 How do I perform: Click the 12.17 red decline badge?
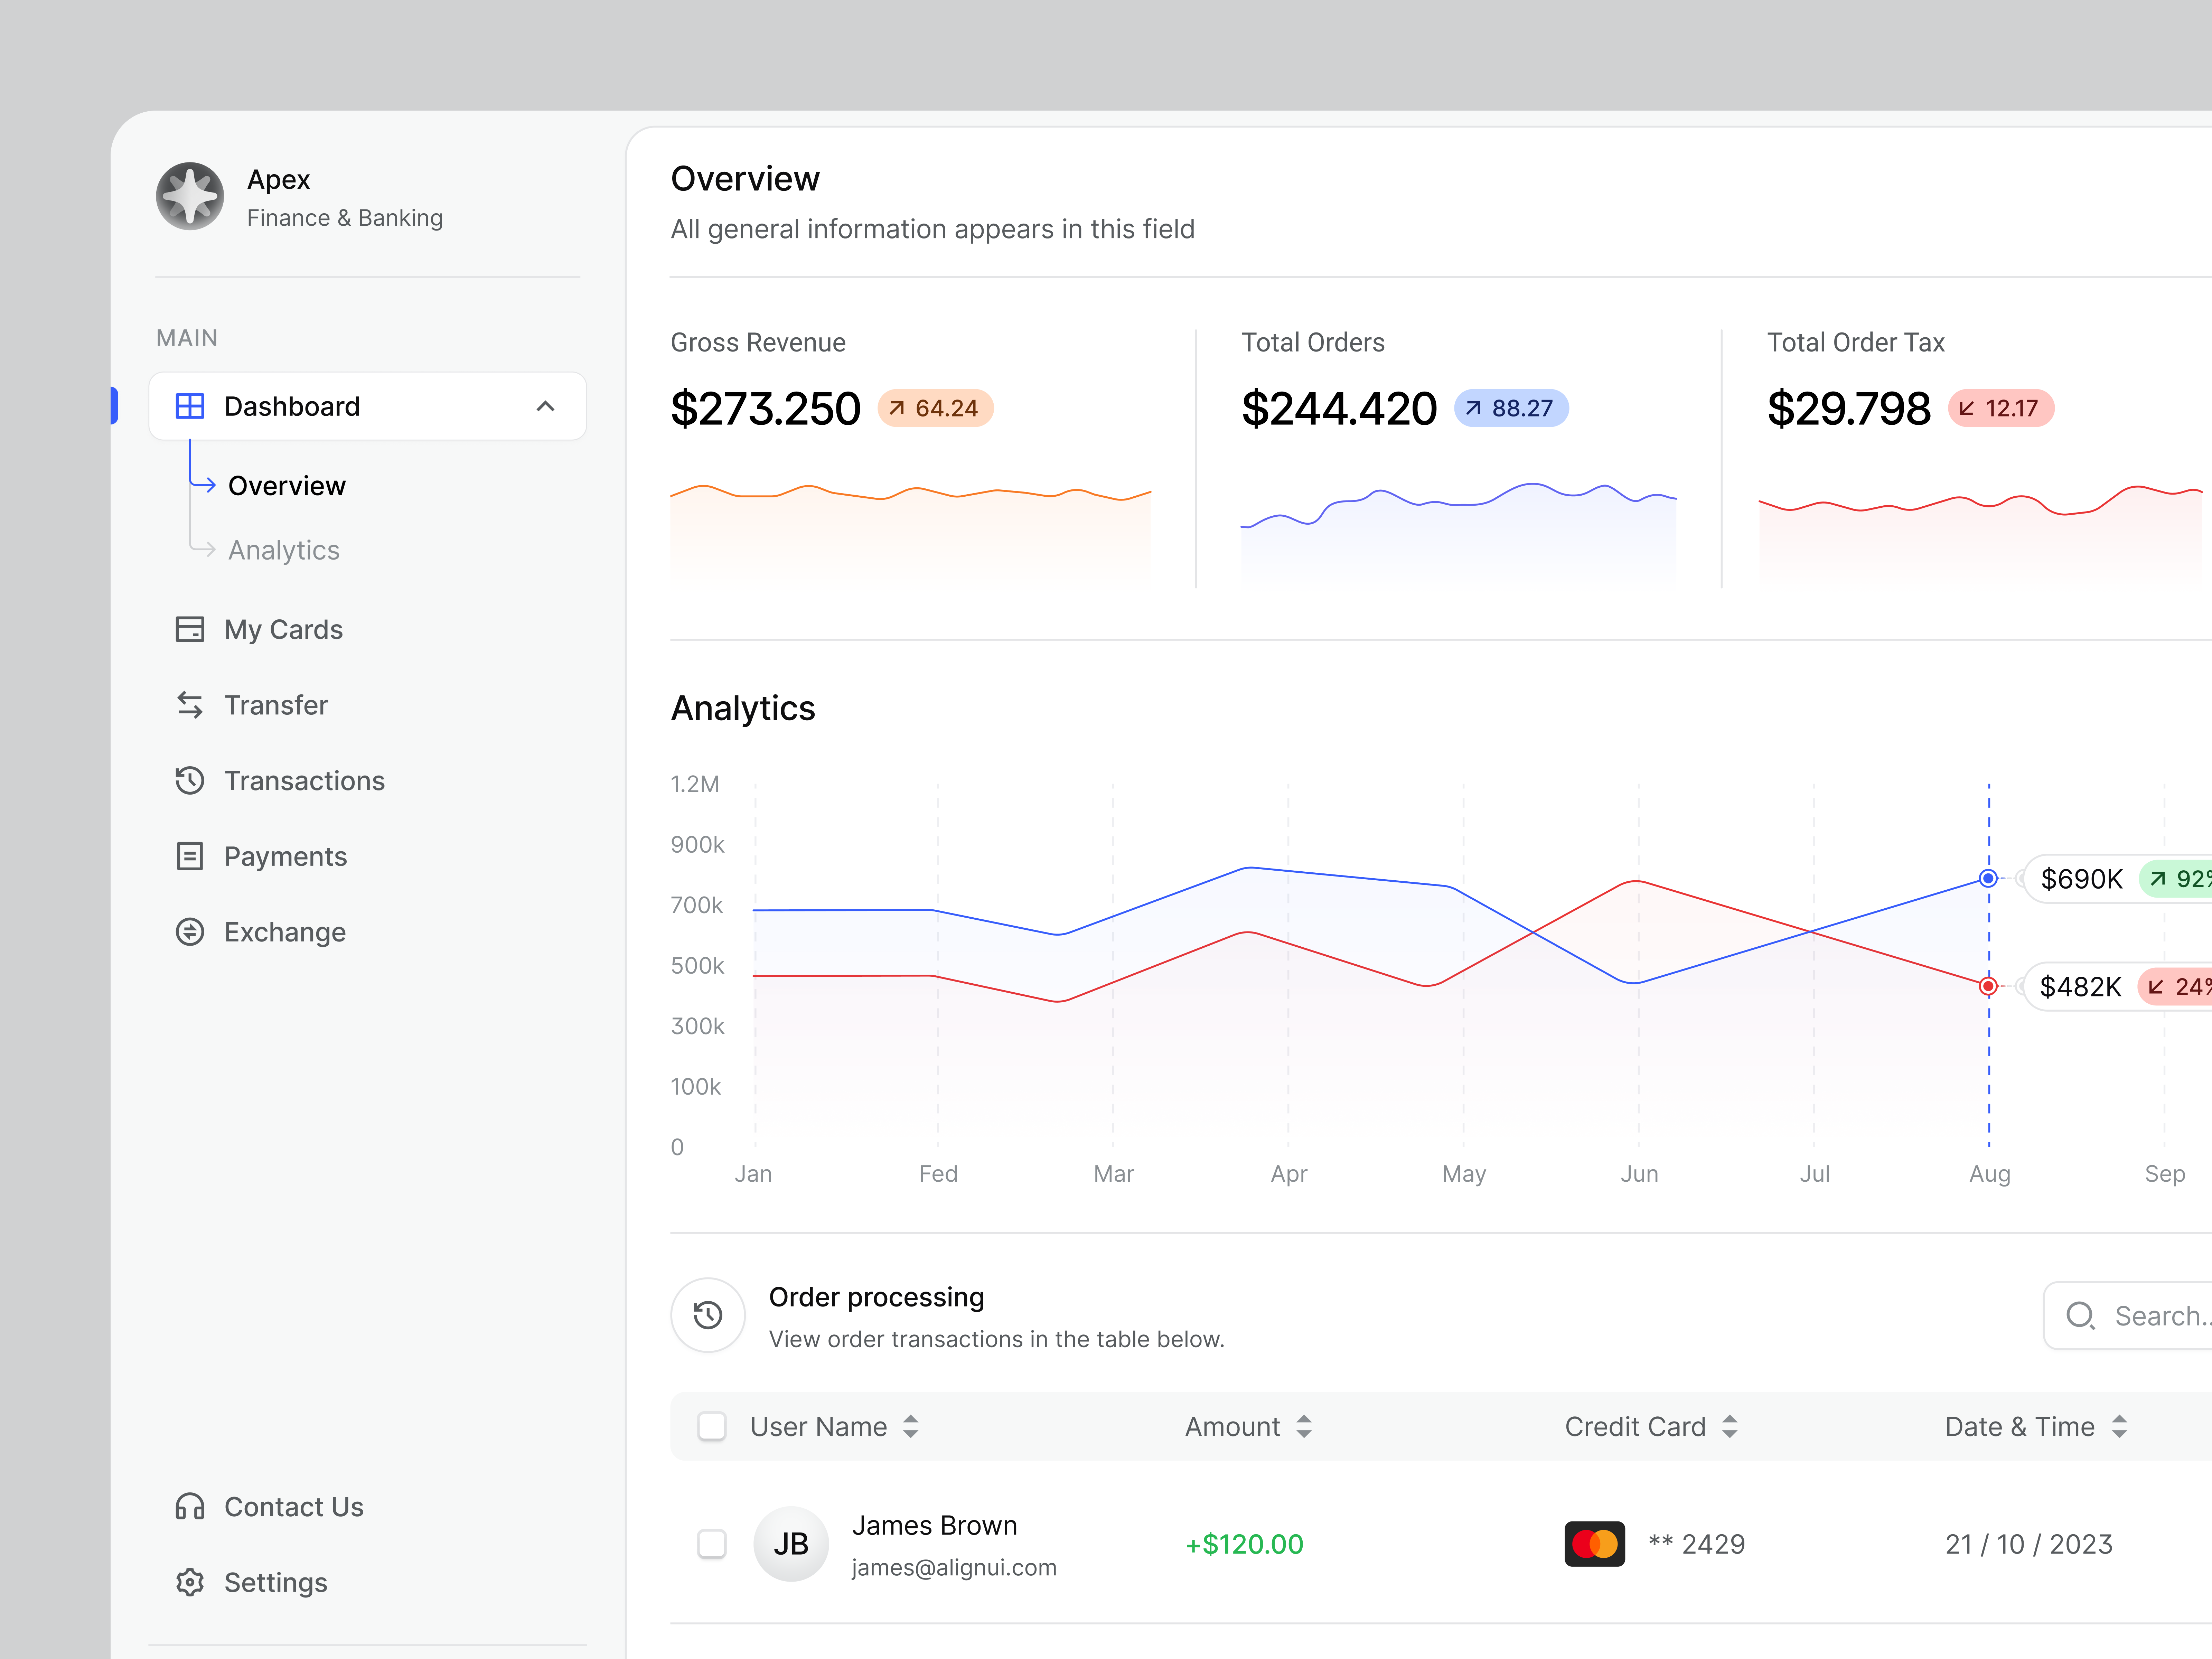coord(2001,408)
